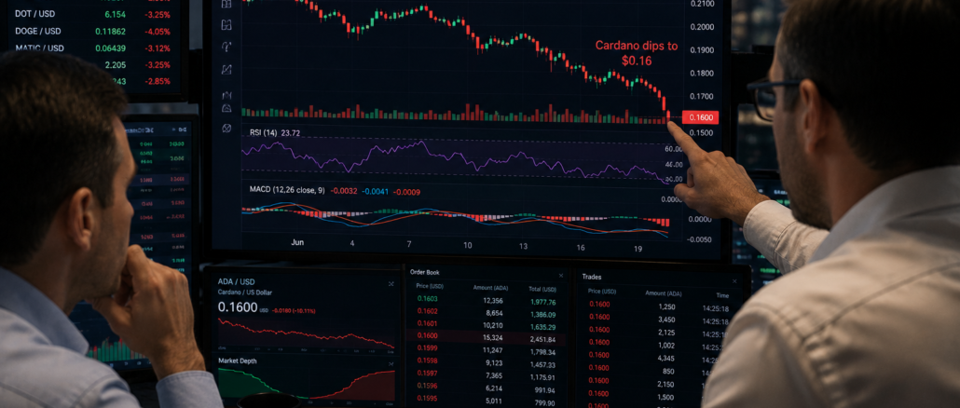This screenshot has width=960, height=408.
Task: Click the ADA / USD panel title
Action: pos(237,281)
